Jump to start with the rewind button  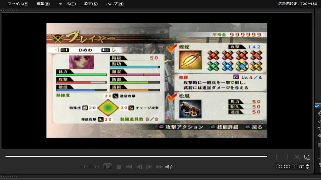coord(128,167)
